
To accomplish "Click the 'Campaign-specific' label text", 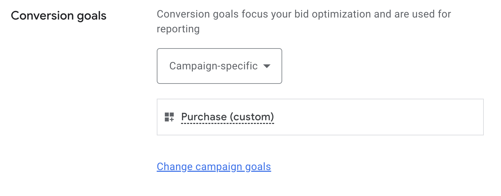I will coord(213,66).
